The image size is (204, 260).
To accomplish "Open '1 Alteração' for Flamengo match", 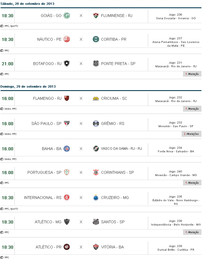I will (192, 109).
